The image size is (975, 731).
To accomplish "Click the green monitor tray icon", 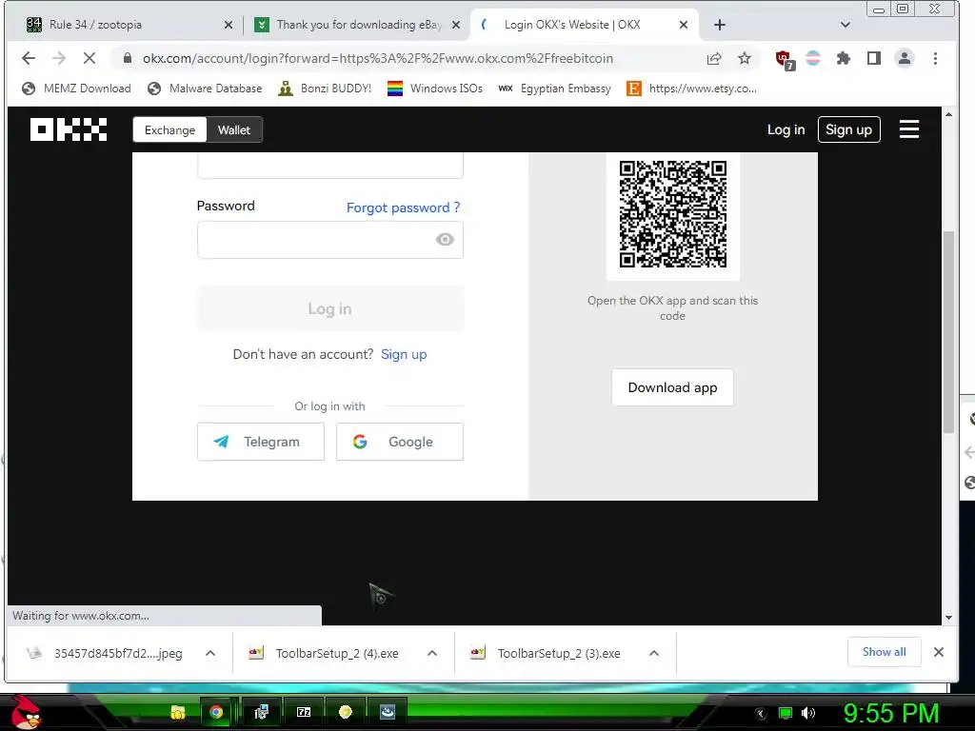I will pyautogui.click(x=786, y=713).
